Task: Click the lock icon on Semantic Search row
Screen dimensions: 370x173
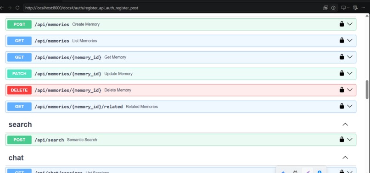Action: 342,140
